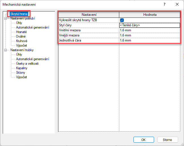
Task: Collapse the Nastavení trubky tree node
Action: 5,50
